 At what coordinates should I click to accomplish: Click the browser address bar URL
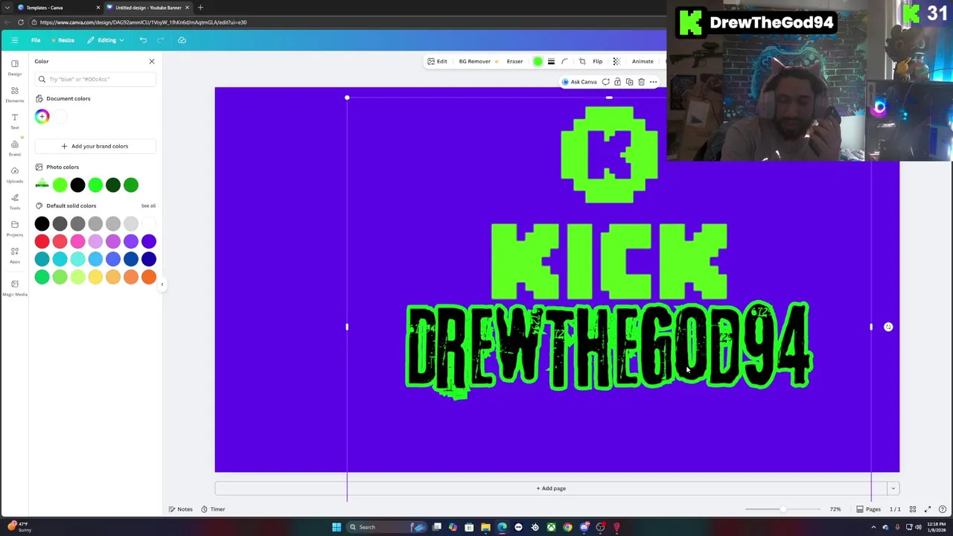(x=143, y=22)
